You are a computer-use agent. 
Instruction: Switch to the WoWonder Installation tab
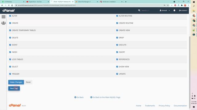pyautogui.click(x=111, y=2)
